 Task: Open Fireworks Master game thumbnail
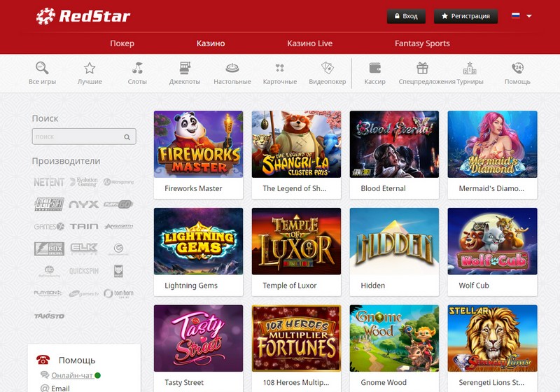[x=198, y=144]
